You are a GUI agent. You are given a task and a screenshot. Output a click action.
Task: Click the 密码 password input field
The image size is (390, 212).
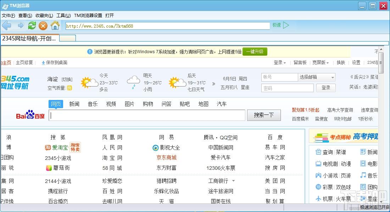pyautogui.click(x=287, y=88)
